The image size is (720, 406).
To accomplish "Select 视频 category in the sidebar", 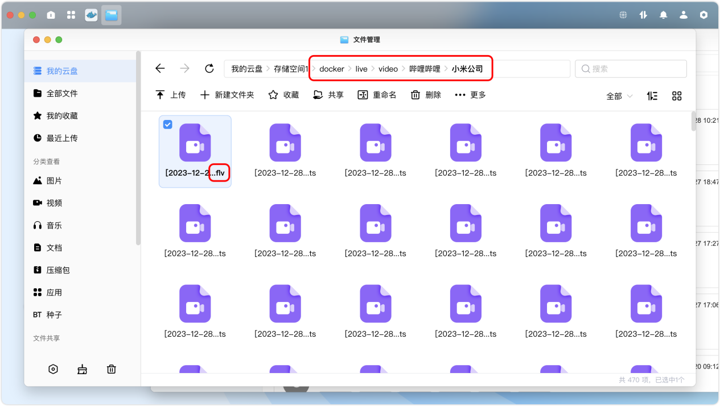I will [53, 202].
